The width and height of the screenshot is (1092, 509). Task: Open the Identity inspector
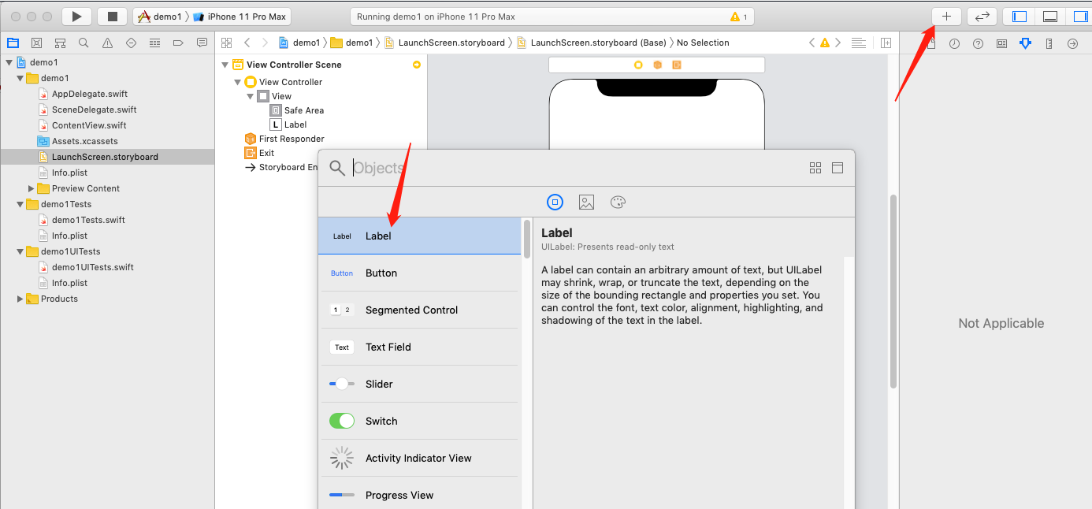click(x=1001, y=44)
